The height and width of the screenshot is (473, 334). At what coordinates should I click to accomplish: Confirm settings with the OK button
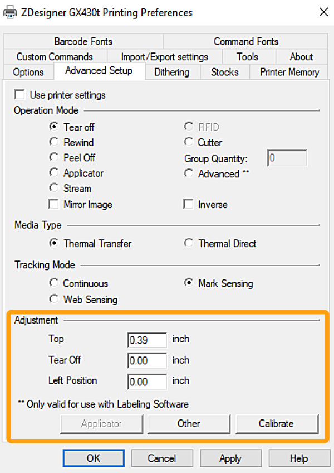[x=94, y=458]
